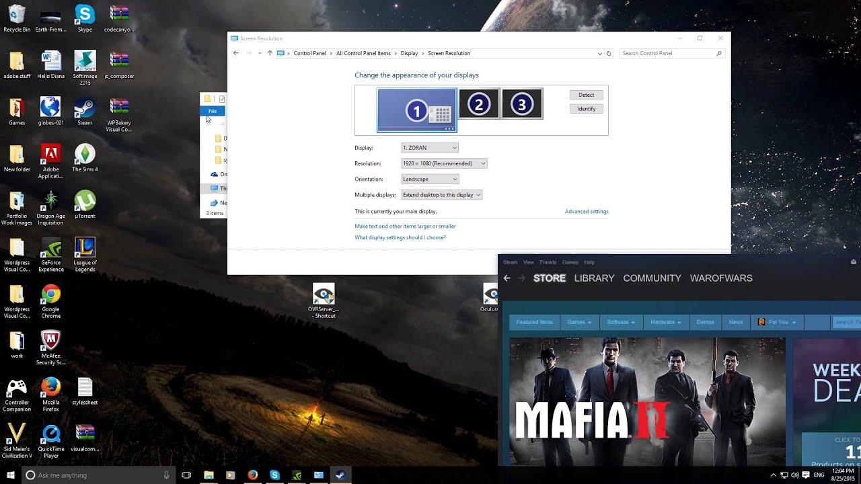Click the Cortana microphone icon
The image size is (861, 484).
click(x=167, y=475)
